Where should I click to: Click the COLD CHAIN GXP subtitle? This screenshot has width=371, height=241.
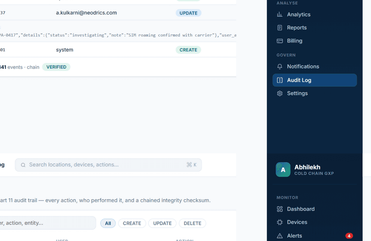coord(314,174)
